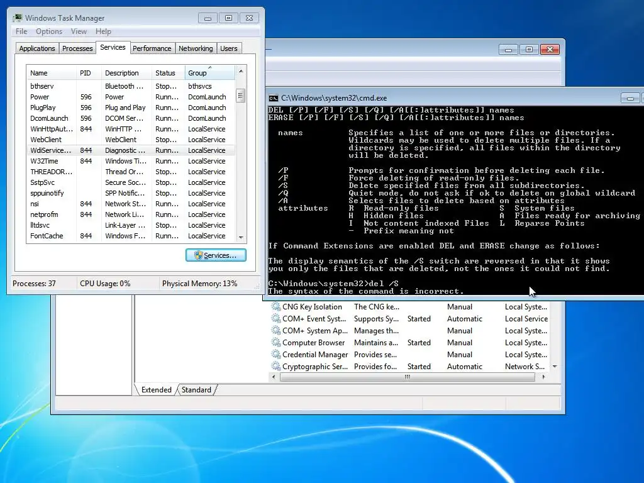
Task: Select the PlugPlay service row
Action: [131, 108]
